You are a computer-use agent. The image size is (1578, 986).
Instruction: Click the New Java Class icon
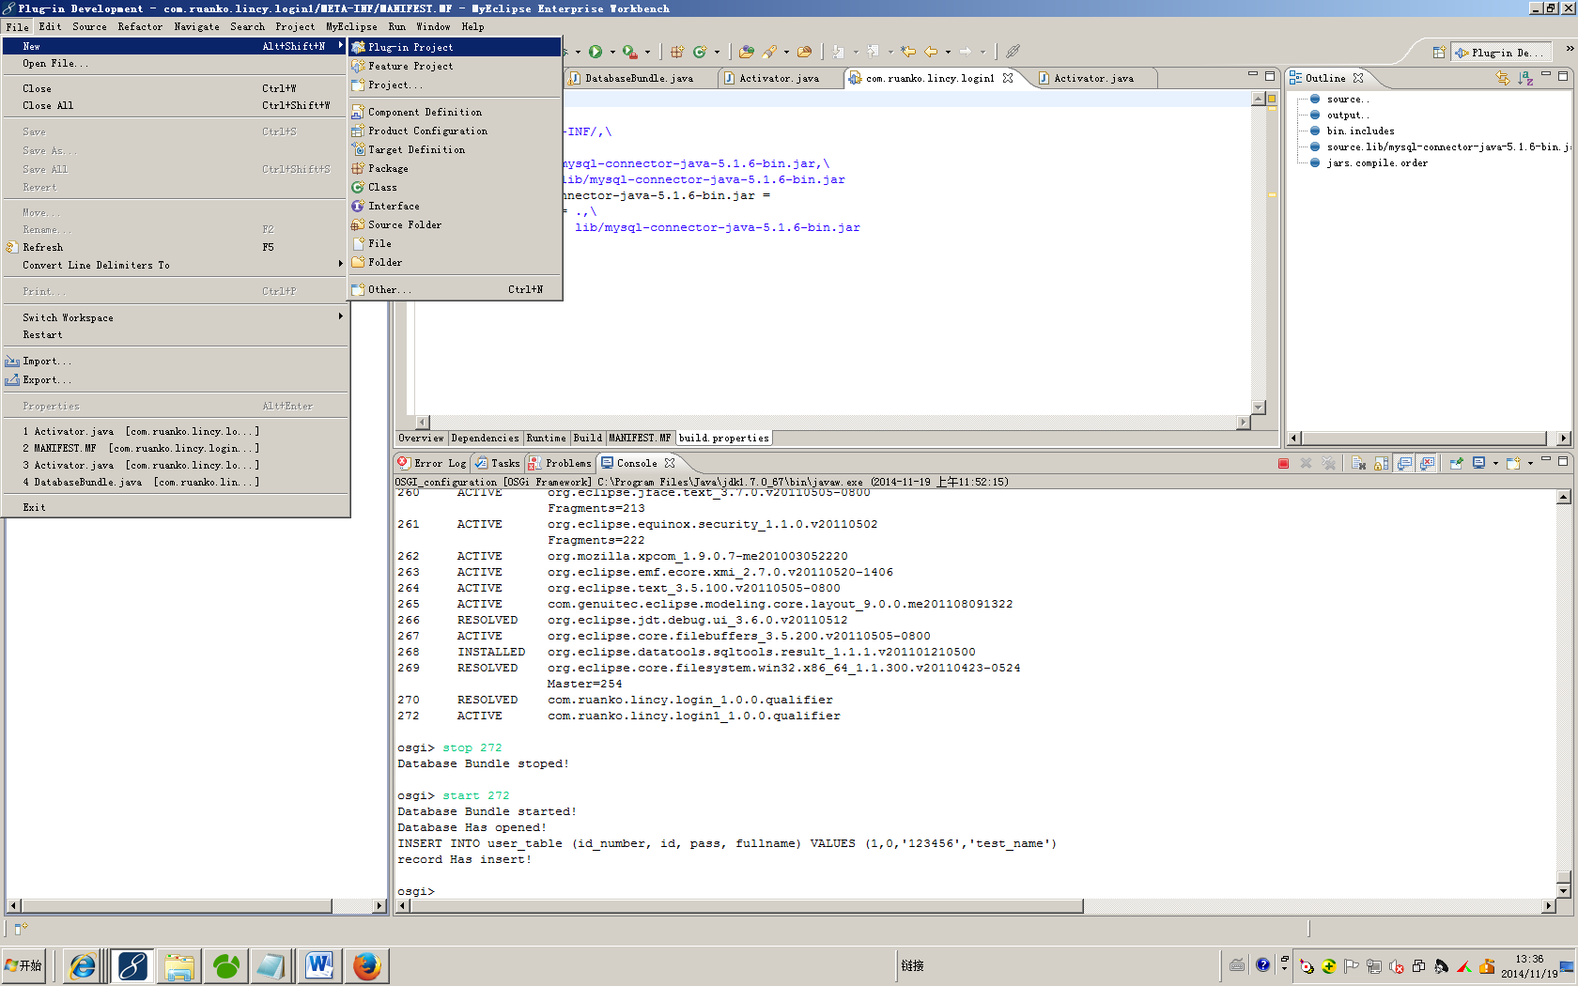point(700,52)
